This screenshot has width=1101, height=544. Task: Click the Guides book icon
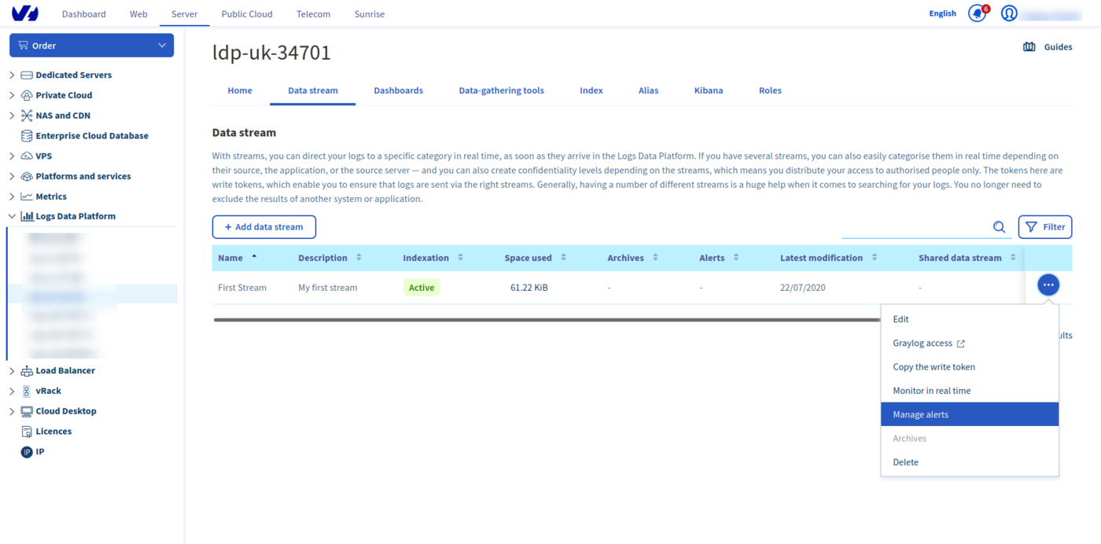click(1029, 47)
